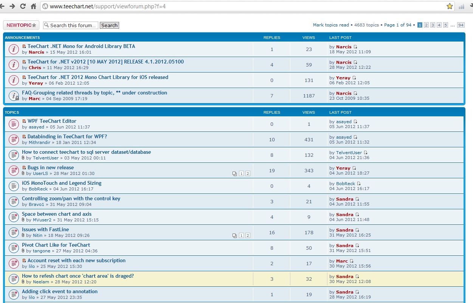Click latest post icon for 30 May 2012 15:56
The image size is (473, 303).
tap(351, 261)
